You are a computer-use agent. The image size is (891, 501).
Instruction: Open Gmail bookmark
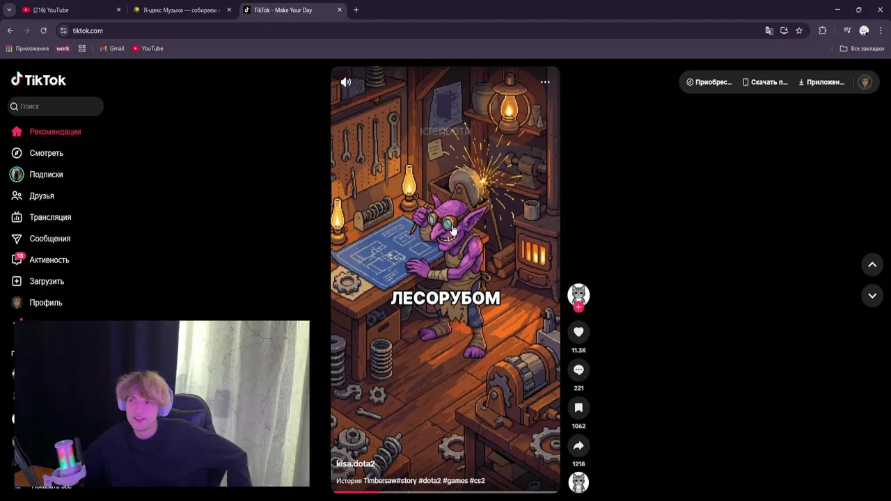click(112, 49)
